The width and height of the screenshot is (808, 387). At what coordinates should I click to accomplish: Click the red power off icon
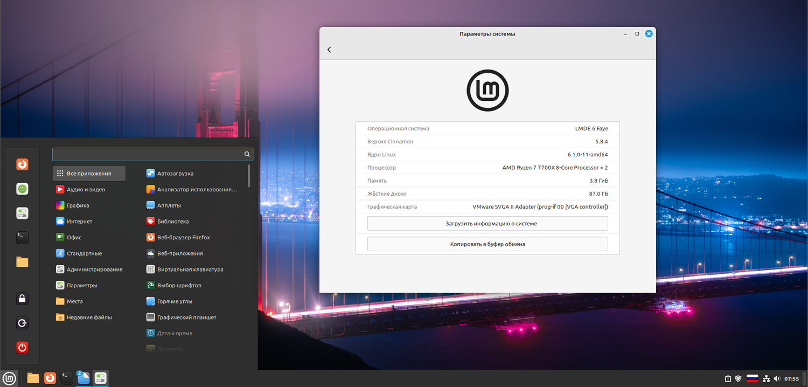pos(22,348)
